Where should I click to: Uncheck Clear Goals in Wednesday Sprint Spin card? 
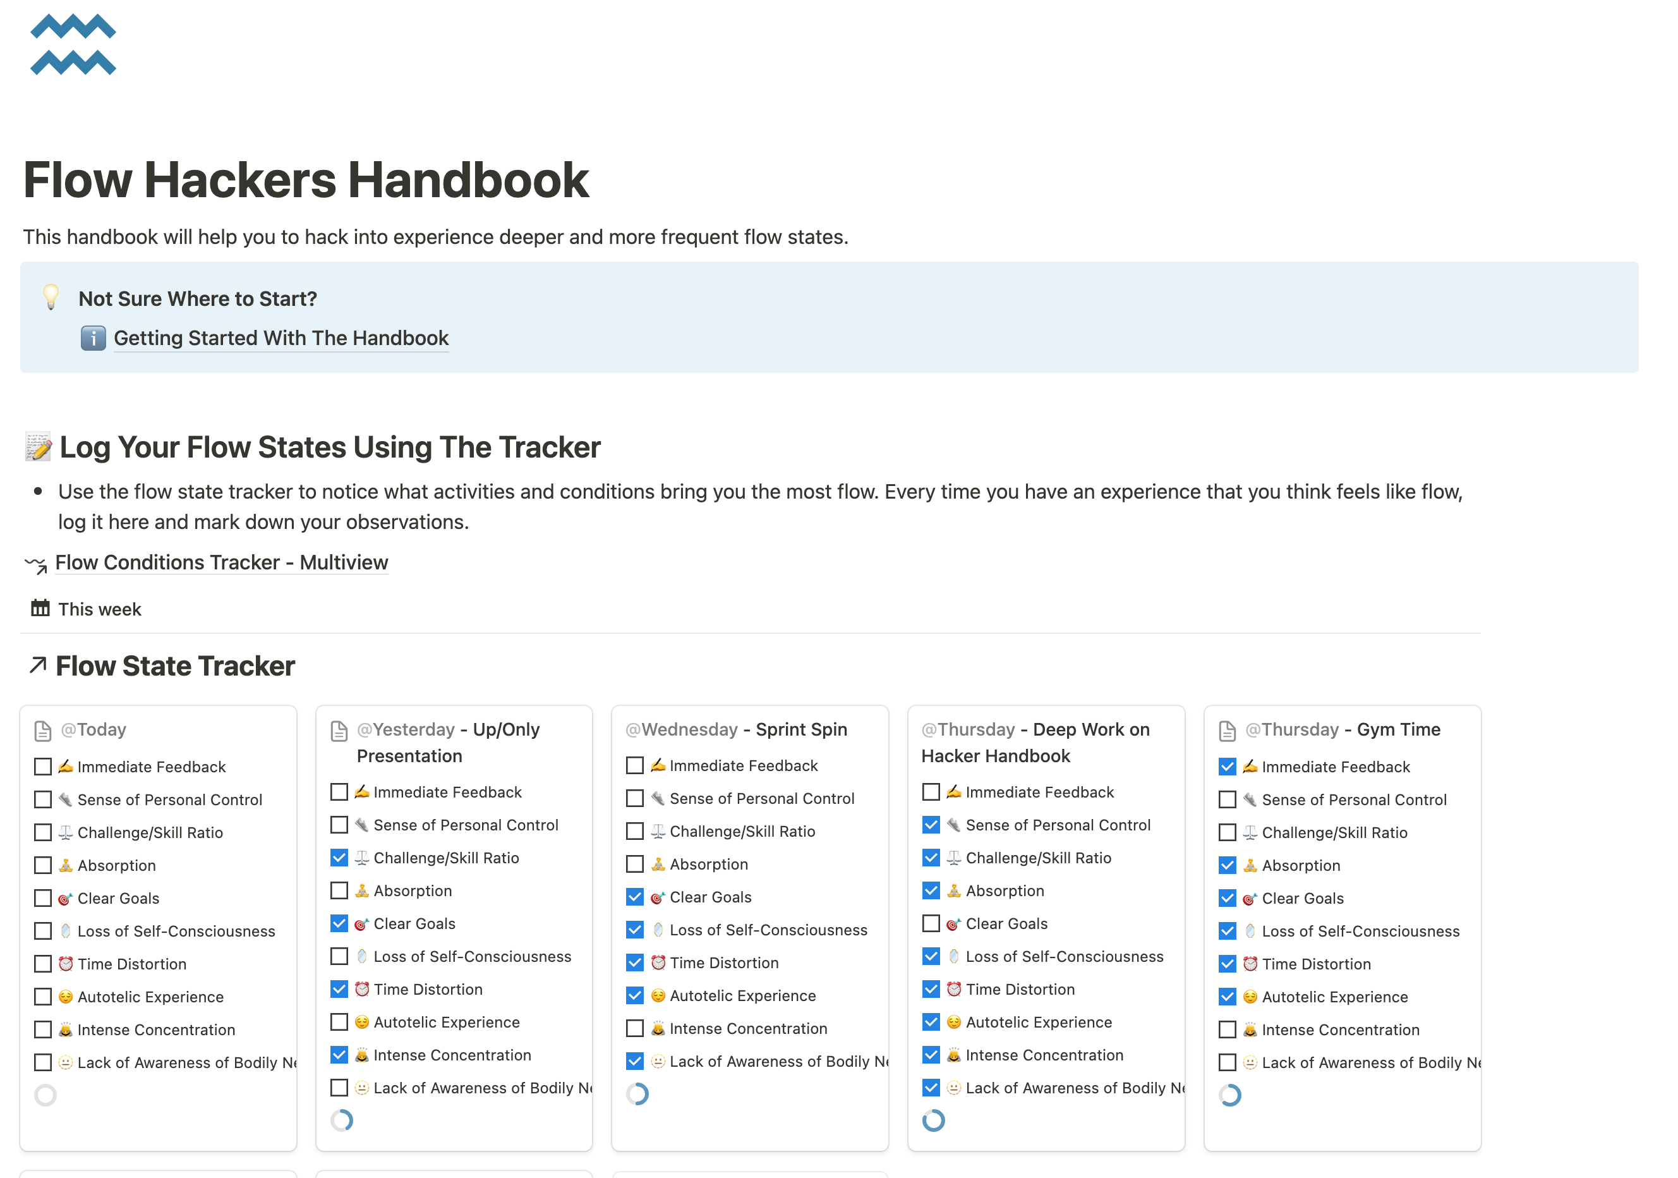(635, 897)
